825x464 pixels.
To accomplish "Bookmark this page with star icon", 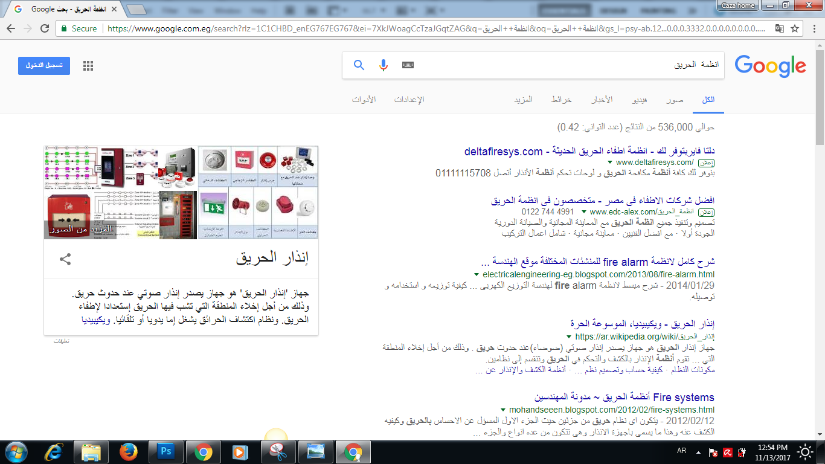I will pos(795,28).
